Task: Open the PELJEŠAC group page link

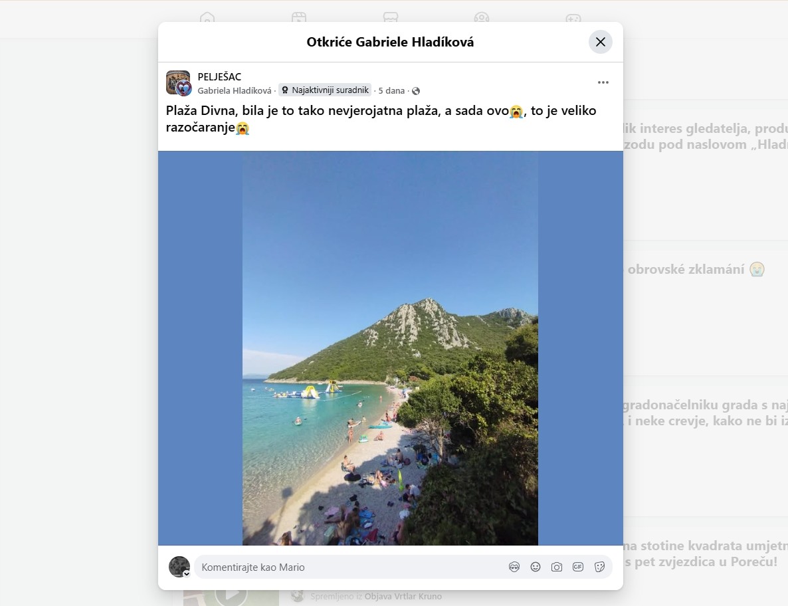Action: click(219, 77)
